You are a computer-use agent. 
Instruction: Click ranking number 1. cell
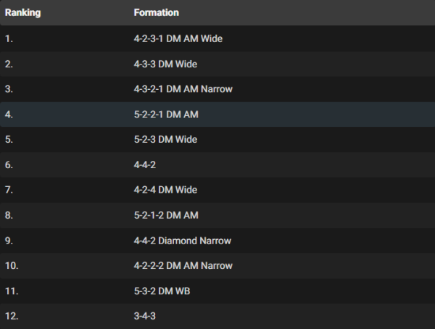click(x=9, y=38)
